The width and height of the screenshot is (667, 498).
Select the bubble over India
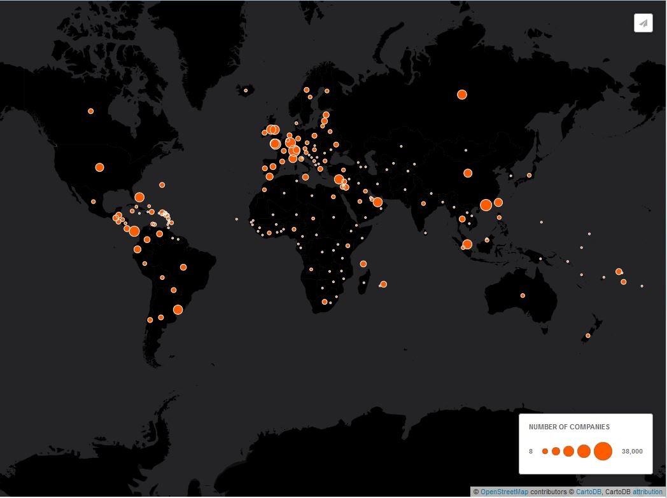point(423,204)
